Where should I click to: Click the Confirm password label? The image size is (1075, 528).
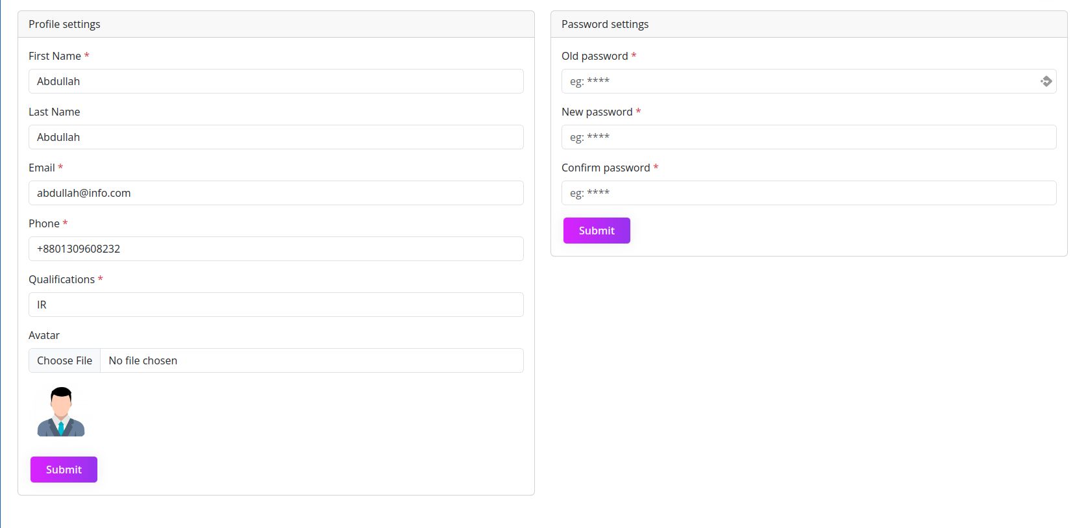pos(606,168)
